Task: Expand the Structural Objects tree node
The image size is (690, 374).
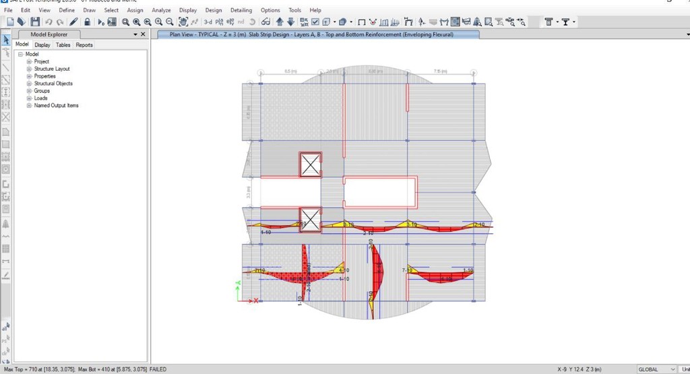Action: [29, 84]
